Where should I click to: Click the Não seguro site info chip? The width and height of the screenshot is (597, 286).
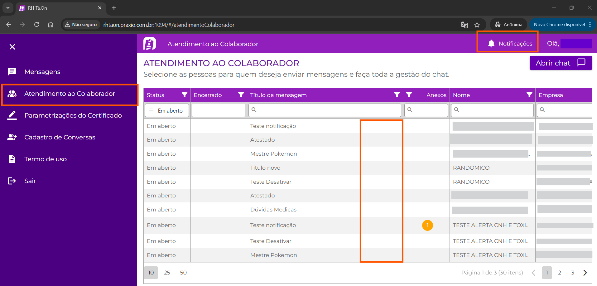click(81, 25)
